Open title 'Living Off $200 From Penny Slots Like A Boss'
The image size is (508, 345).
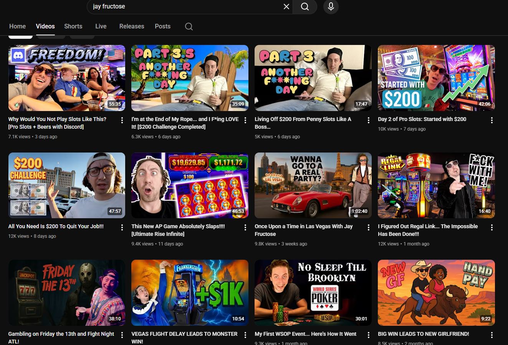point(303,123)
